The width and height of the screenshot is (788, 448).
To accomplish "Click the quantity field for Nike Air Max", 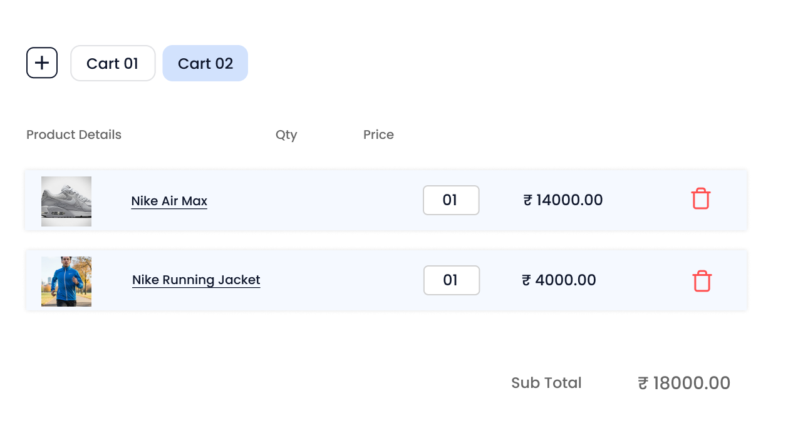I will click(x=451, y=200).
